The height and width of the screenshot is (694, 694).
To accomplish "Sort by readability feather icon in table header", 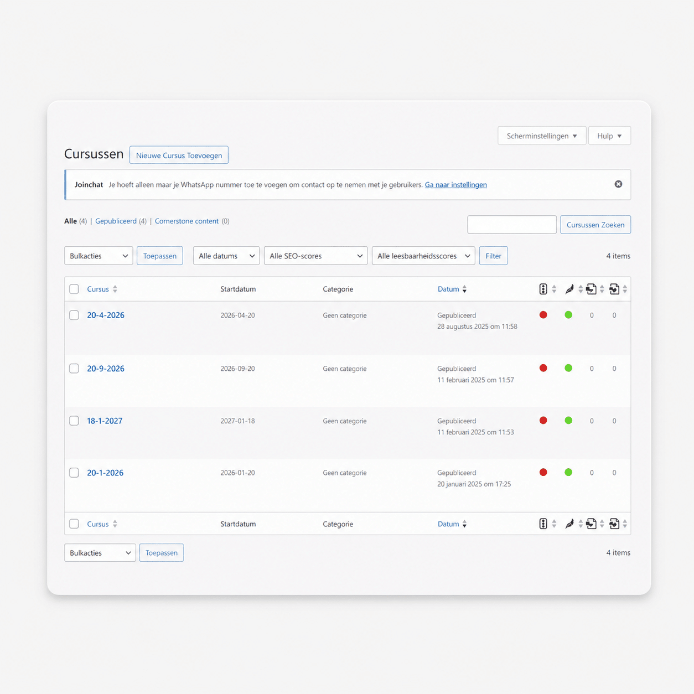I will [x=569, y=289].
